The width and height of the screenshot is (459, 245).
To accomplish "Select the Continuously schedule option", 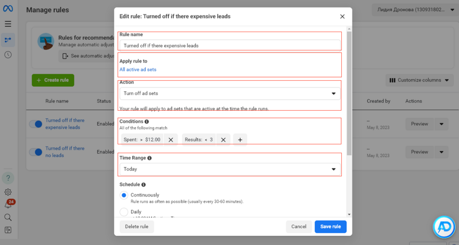I will point(124,195).
